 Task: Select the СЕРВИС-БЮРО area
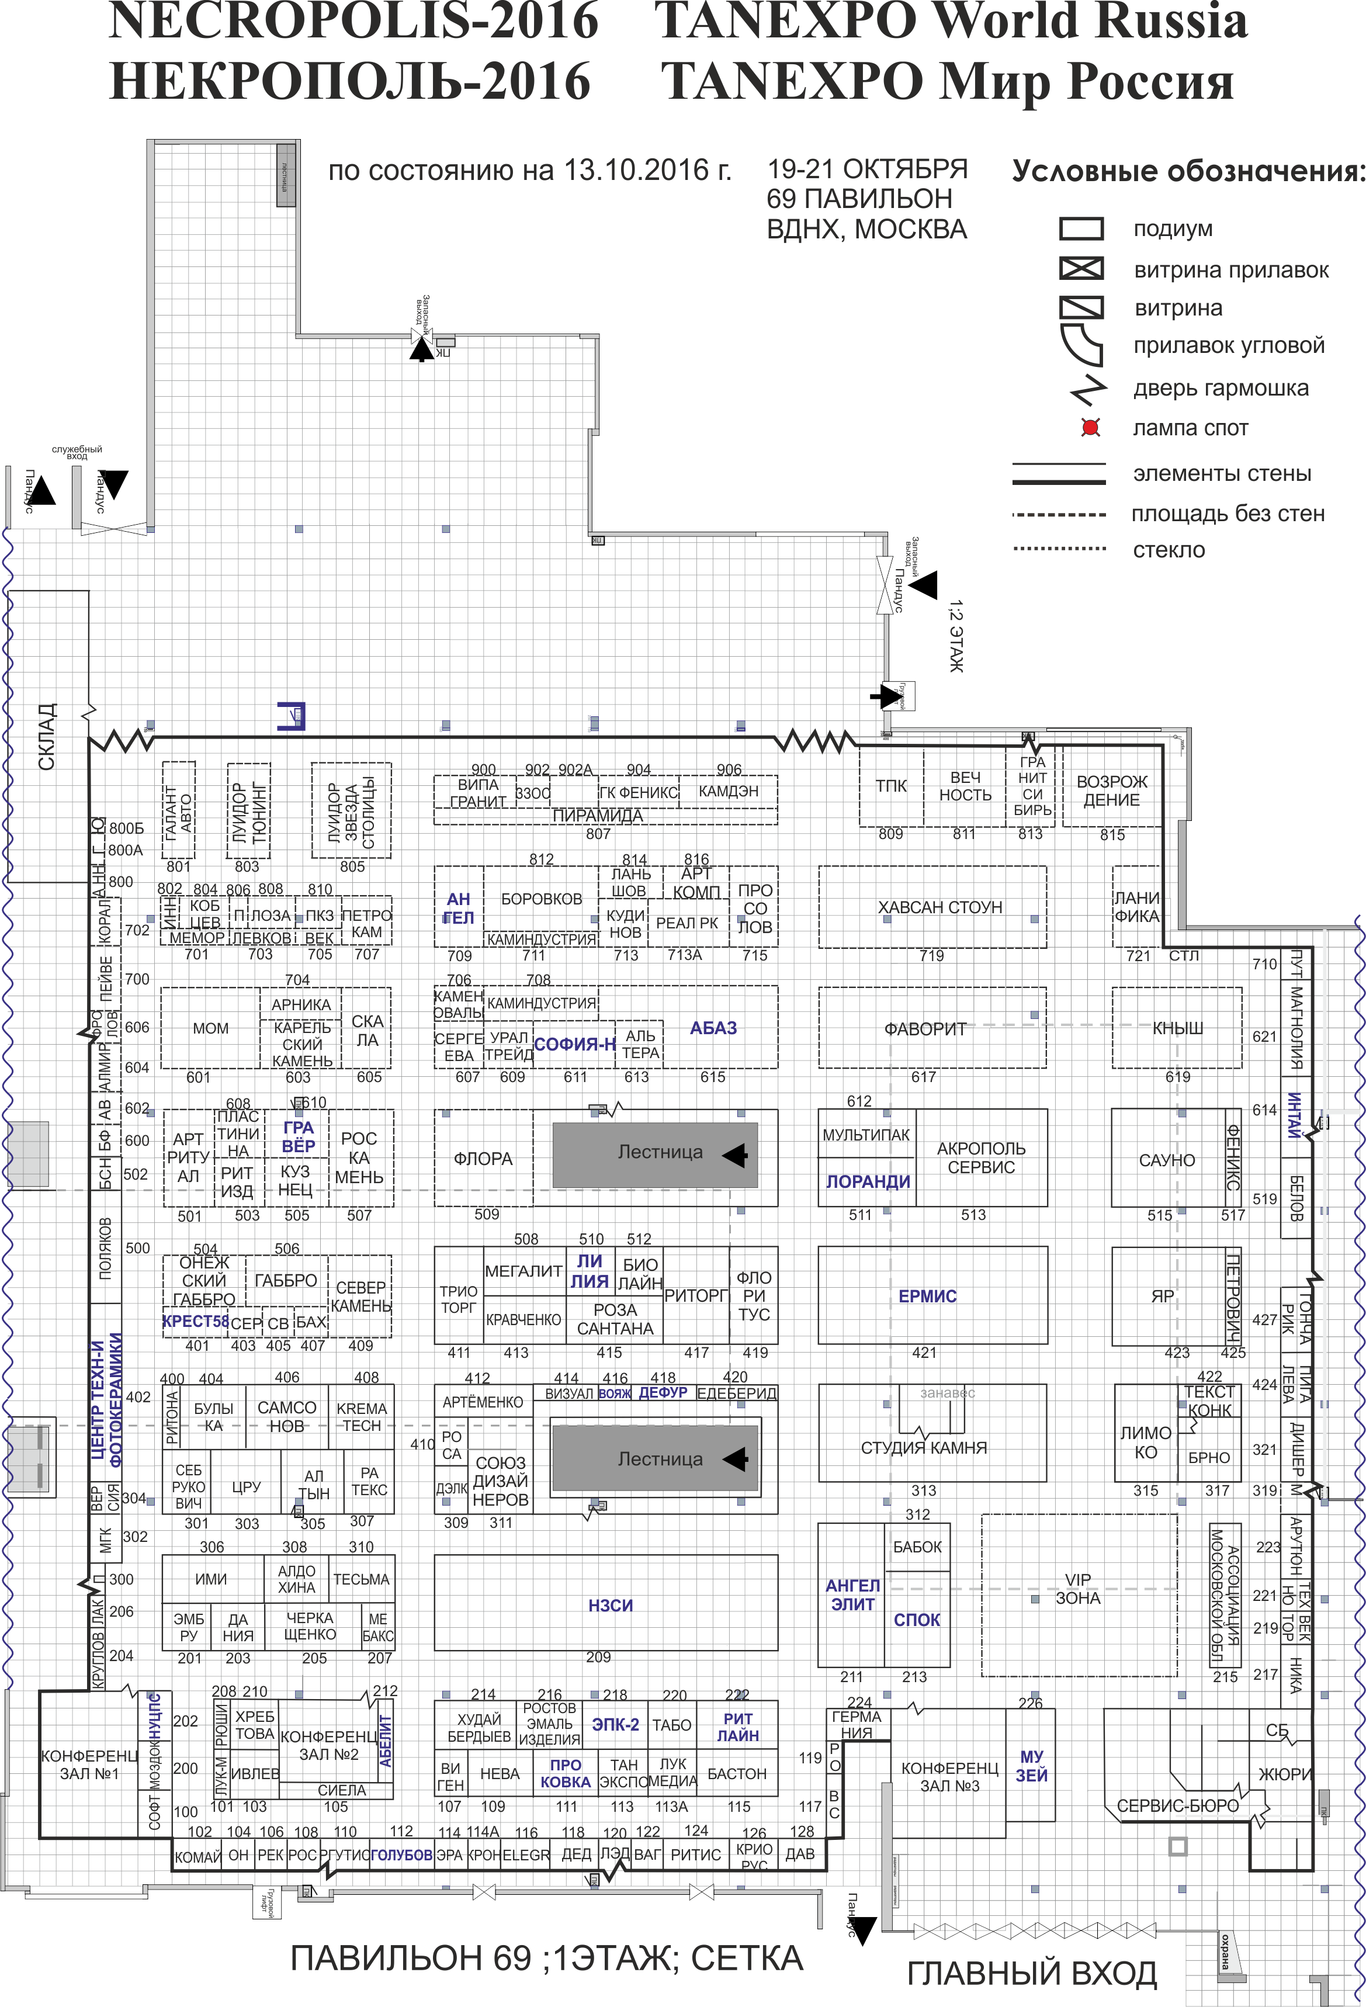tap(1177, 1805)
